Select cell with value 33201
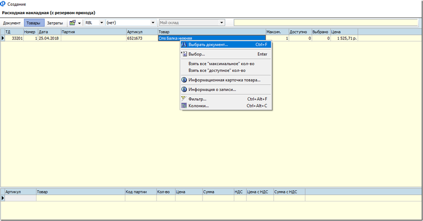Viewport: 423px width, 221px height. click(14, 38)
